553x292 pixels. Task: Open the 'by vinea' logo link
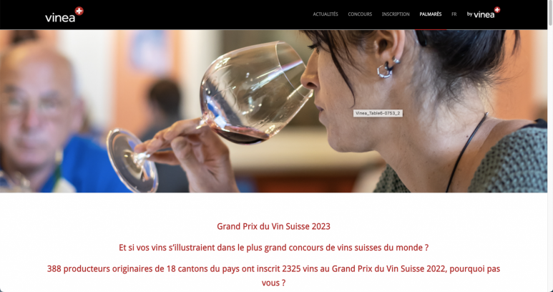484,13
